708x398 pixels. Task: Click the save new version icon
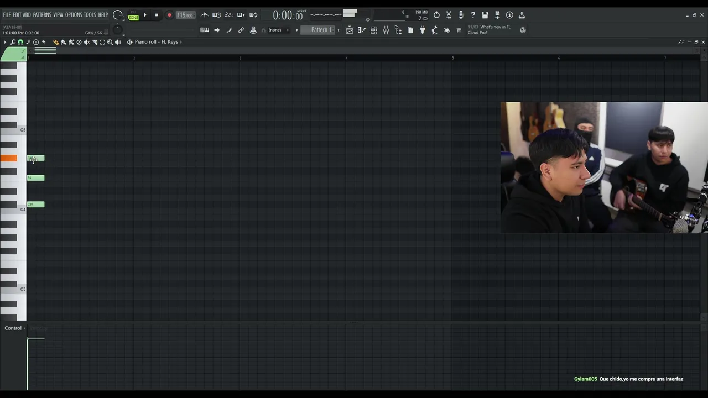[x=497, y=15]
